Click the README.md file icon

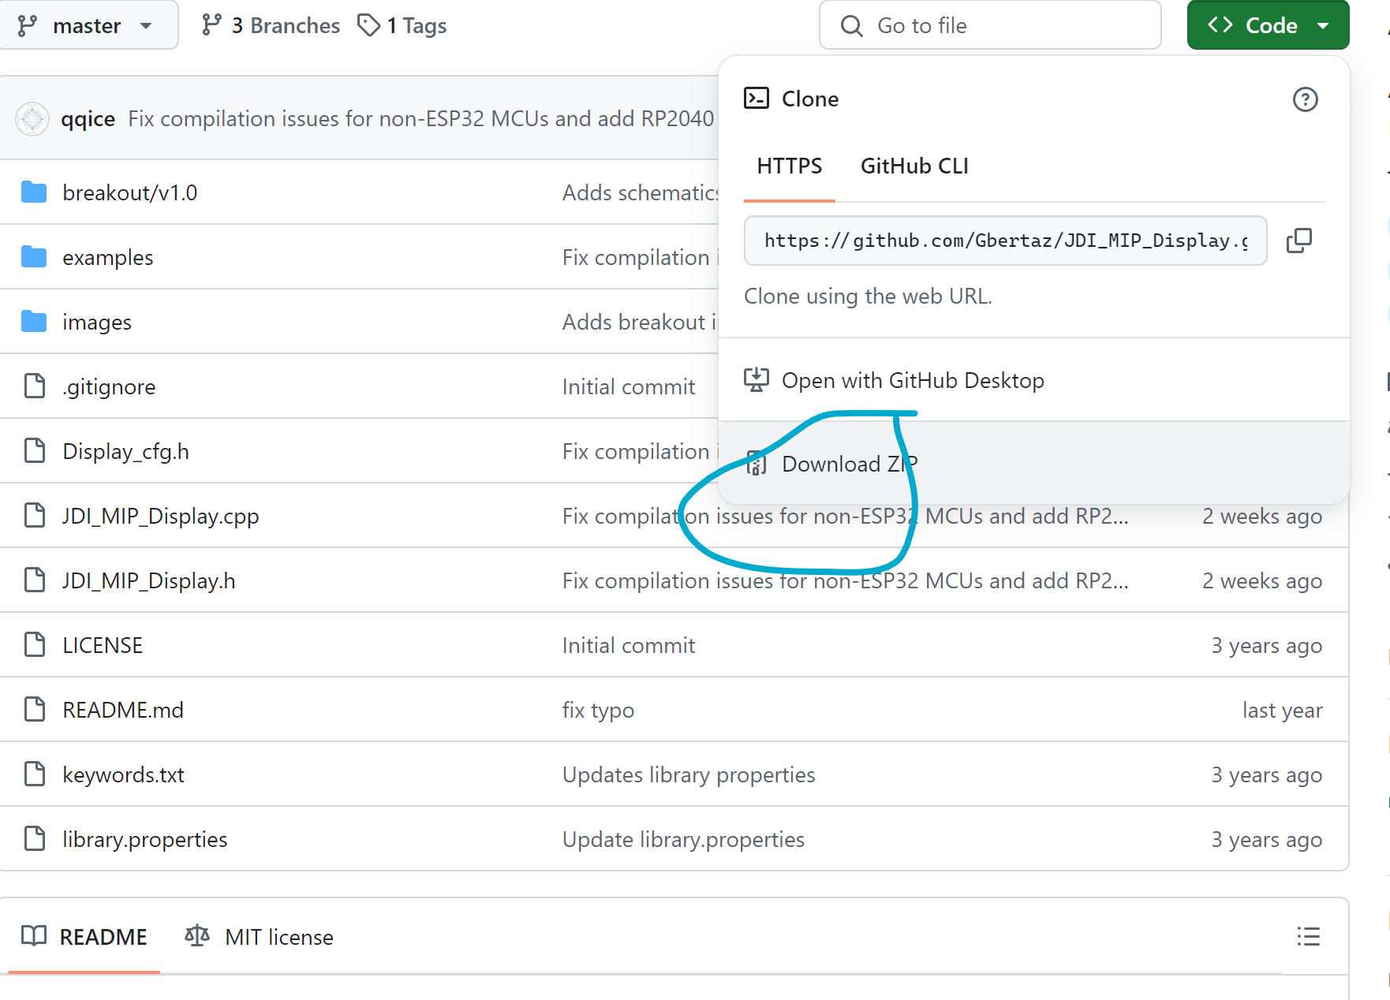click(35, 709)
